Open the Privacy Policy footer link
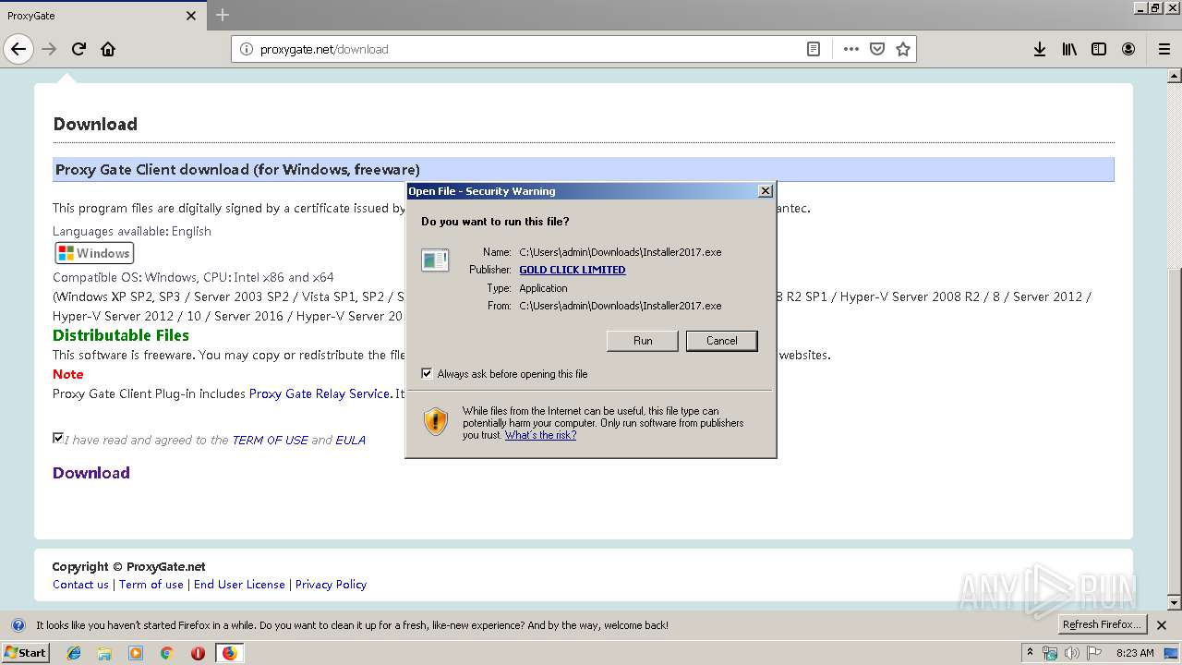The width and height of the screenshot is (1182, 665). tap(331, 585)
